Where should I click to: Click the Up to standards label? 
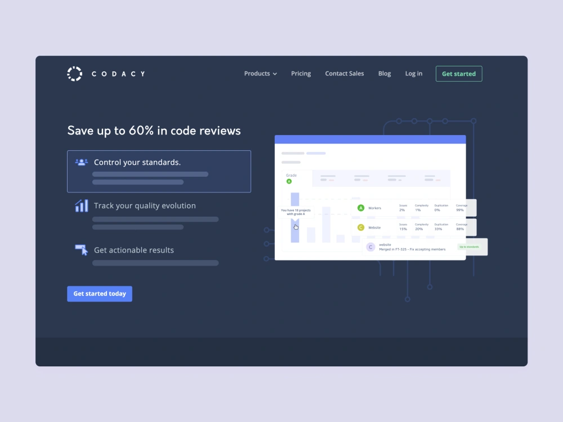pyautogui.click(x=469, y=247)
